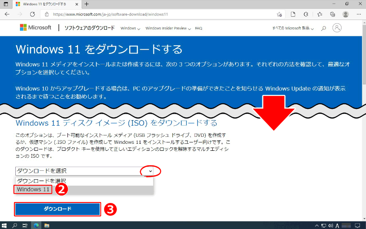This screenshot has height=229, width=366.
Task: Open the collections icon
Action: [x=333, y=14]
